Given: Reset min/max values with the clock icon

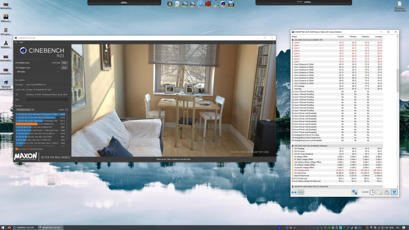Looking at the screenshot, I should tap(372, 192).
